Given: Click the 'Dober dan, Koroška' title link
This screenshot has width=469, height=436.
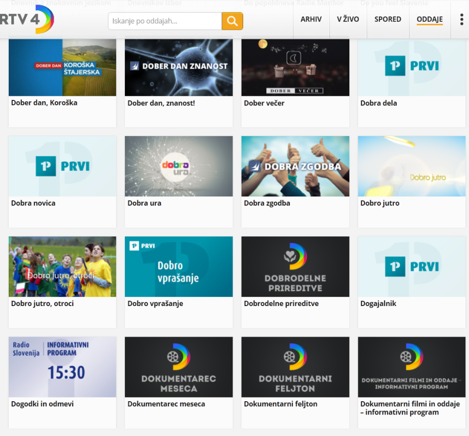Looking at the screenshot, I should pyautogui.click(x=44, y=103).
